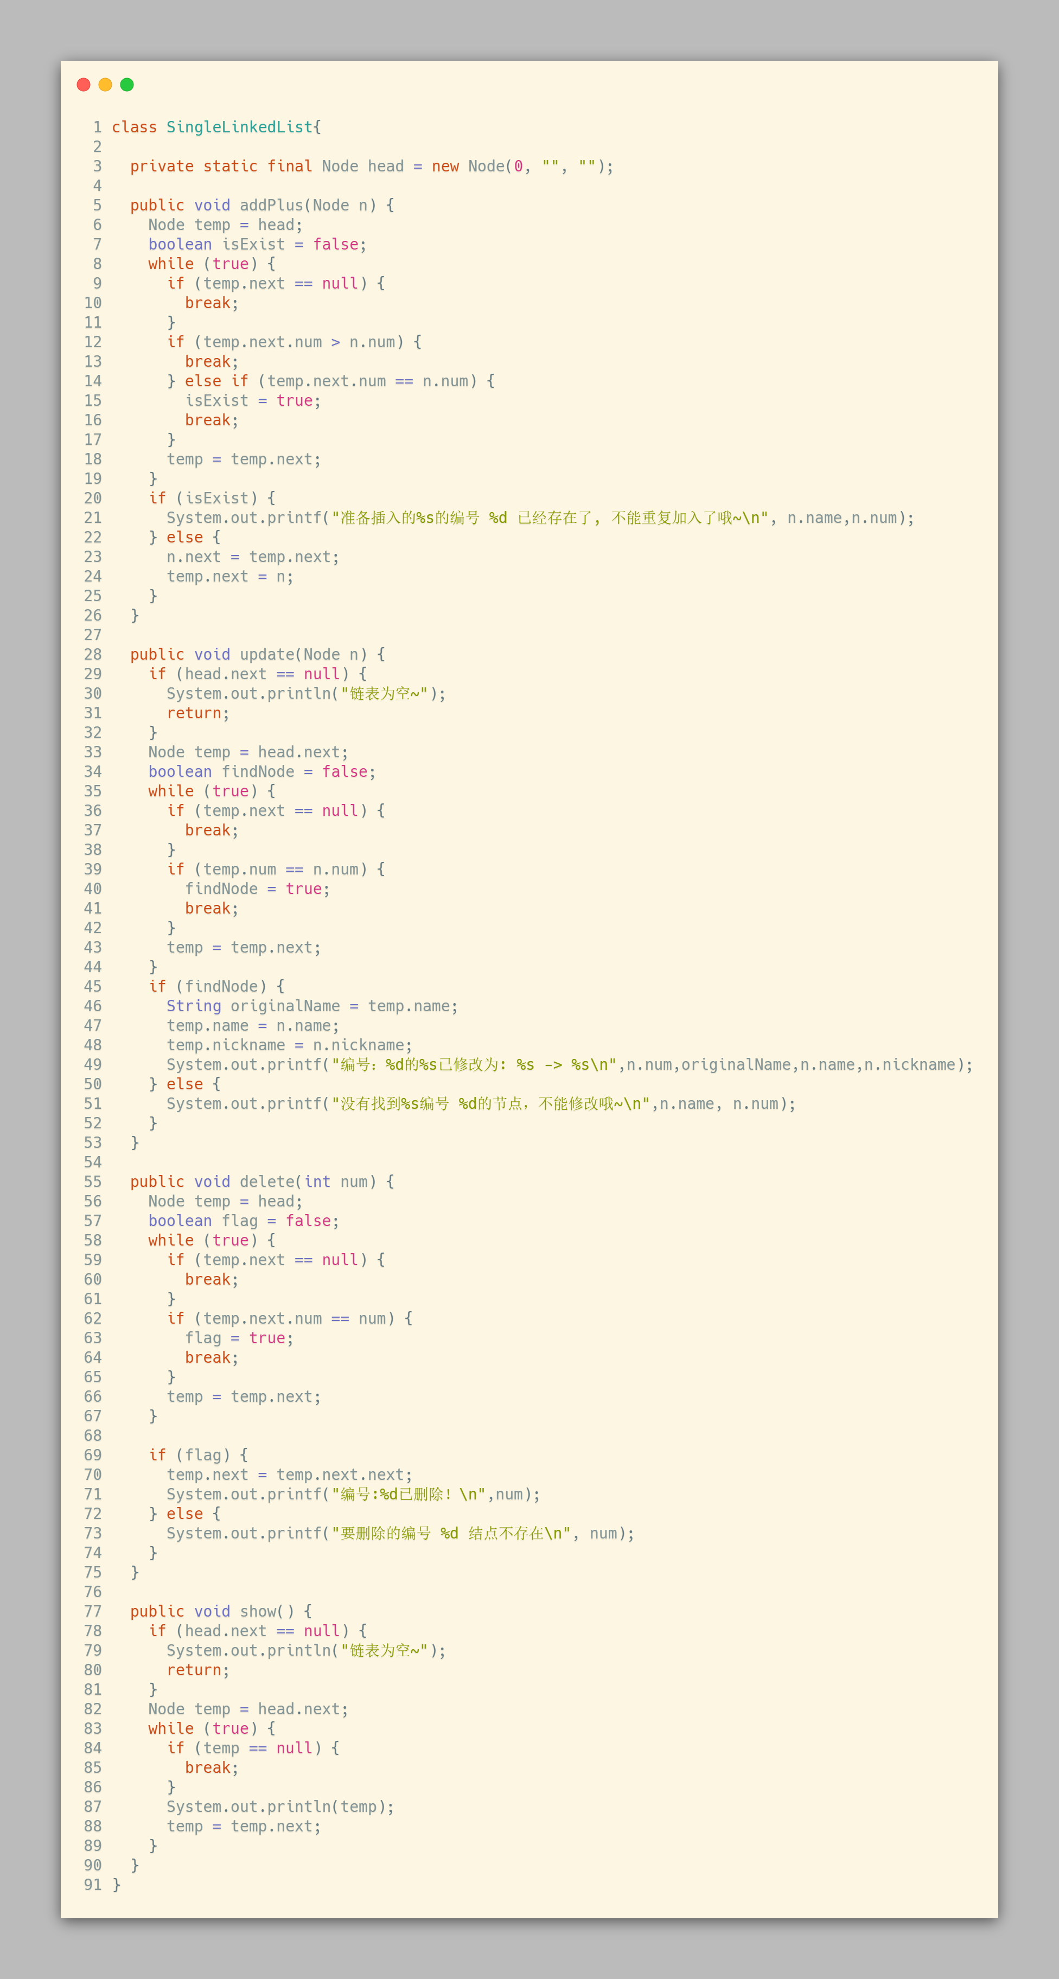This screenshot has height=1979, width=1059.
Task: Click the addPlus method name
Action: tap(271, 205)
